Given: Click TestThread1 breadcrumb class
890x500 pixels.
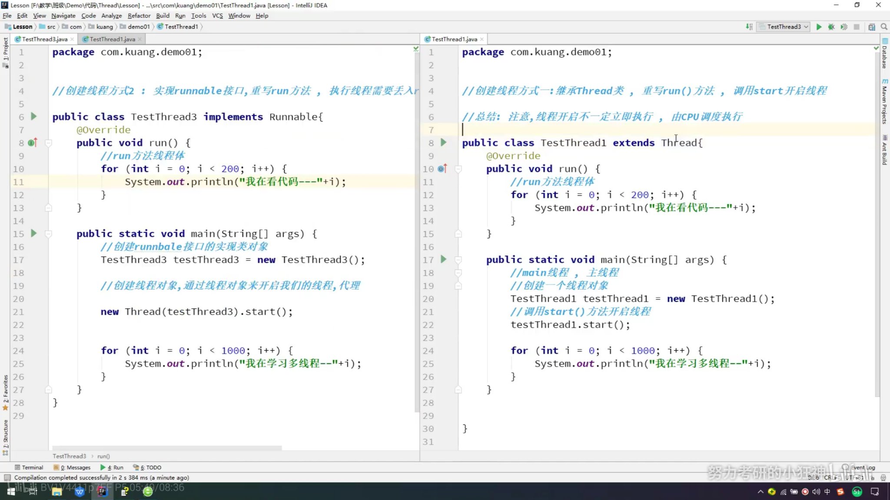Looking at the screenshot, I should click(x=178, y=26).
